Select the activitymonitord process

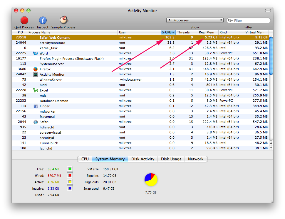(140, 43)
